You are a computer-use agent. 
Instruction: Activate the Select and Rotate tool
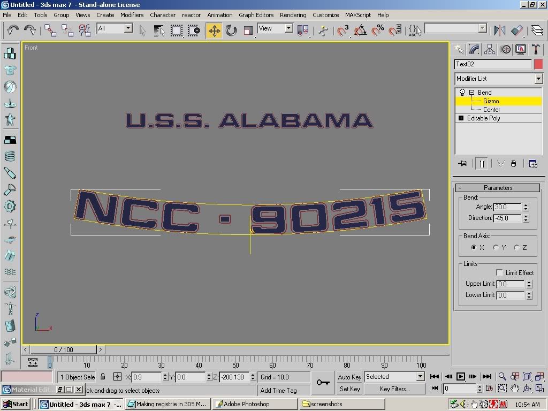[x=231, y=31]
